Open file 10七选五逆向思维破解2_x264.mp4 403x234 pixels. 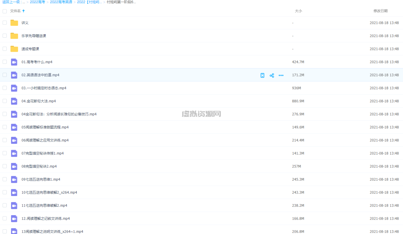49,193
